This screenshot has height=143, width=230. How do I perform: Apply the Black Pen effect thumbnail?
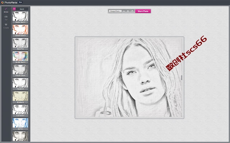click(20, 43)
